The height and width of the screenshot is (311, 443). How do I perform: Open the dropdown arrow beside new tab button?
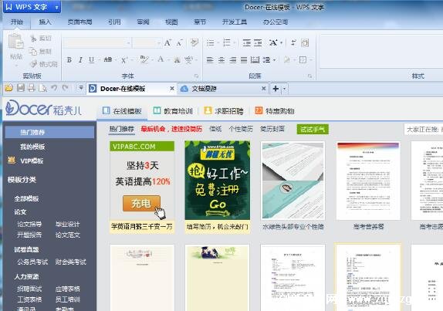[284, 89]
